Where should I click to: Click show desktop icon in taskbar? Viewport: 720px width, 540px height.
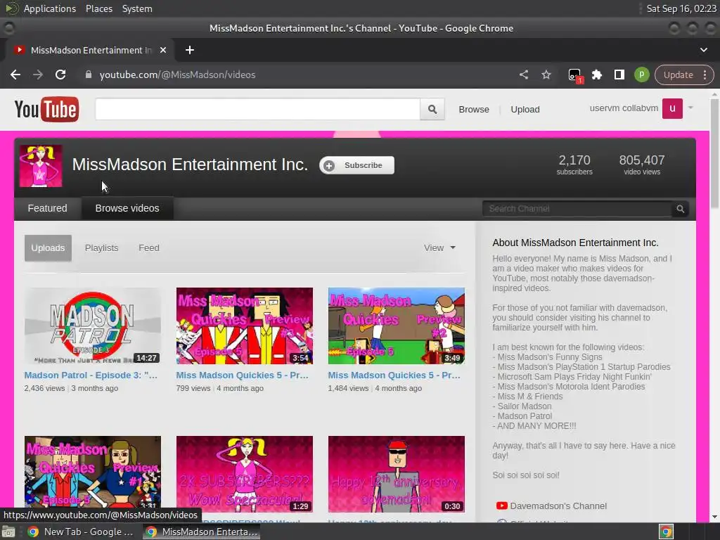click(x=8, y=532)
